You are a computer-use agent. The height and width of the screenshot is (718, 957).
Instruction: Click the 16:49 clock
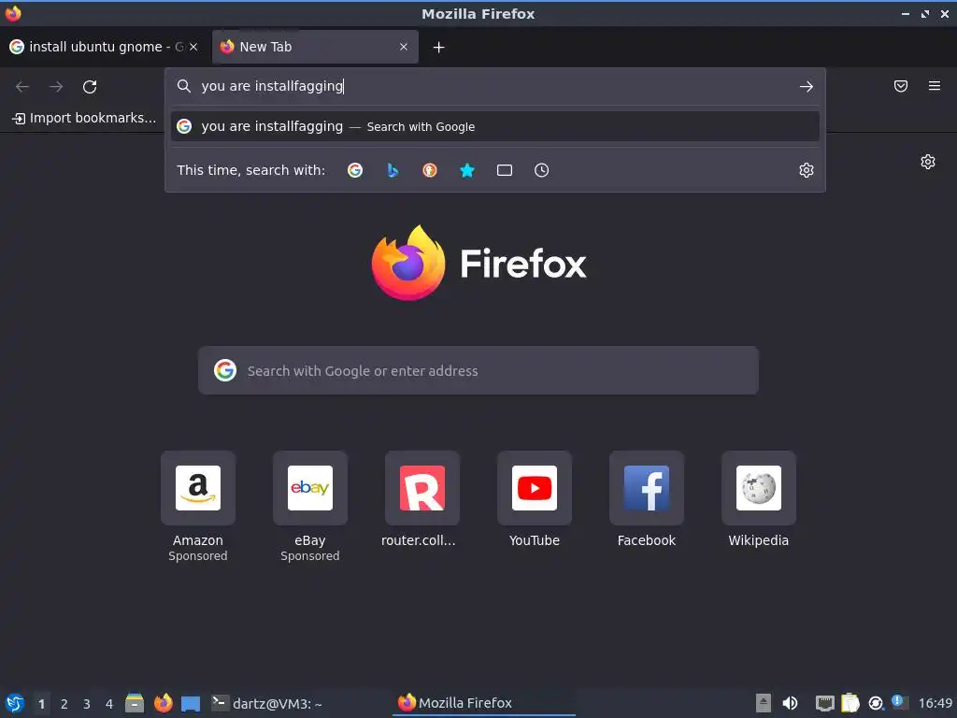click(x=935, y=703)
